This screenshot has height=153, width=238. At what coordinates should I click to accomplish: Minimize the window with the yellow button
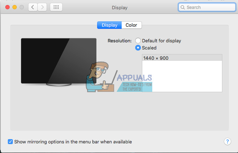point(15,7)
